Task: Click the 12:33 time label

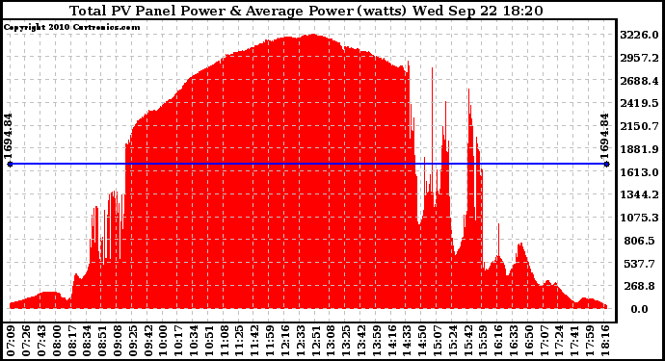Action: pos(299,342)
